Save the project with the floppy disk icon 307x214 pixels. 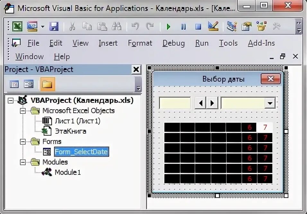pos(54,26)
